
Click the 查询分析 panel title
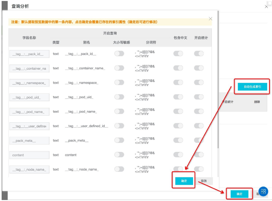pyautogui.click(x=20, y=6)
